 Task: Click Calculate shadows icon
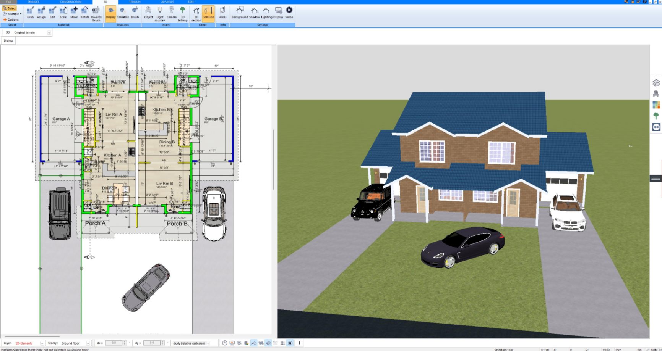click(x=123, y=13)
